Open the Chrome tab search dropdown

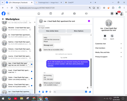3,3
